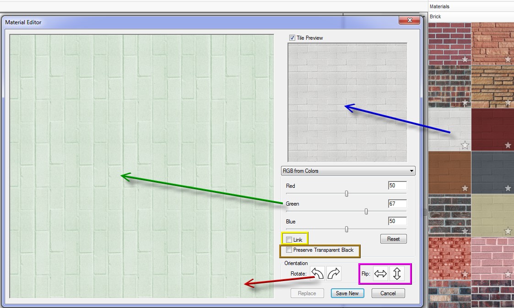Select the top-left red brick thumbnail
This screenshot has width=514, height=308.
[449, 43]
